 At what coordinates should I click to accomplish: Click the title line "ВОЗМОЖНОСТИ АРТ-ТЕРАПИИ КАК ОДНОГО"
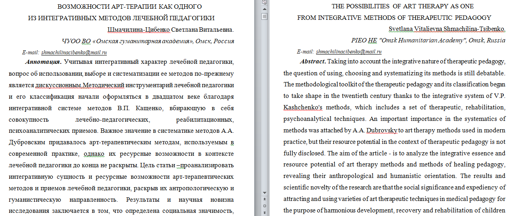pyautogui.click(x=130, y=7)
